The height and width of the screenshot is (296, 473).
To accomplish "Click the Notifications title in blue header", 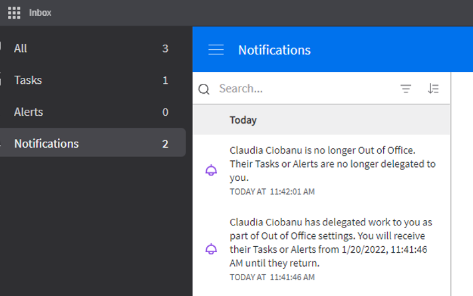I will coord(274,50).
